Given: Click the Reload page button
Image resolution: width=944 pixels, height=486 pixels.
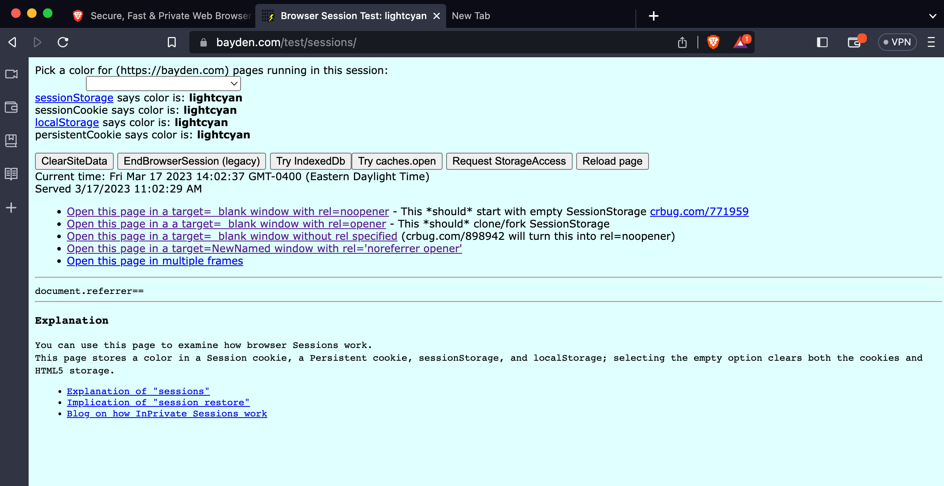Looking at the screenshot, I should click(x=612, y=161).
